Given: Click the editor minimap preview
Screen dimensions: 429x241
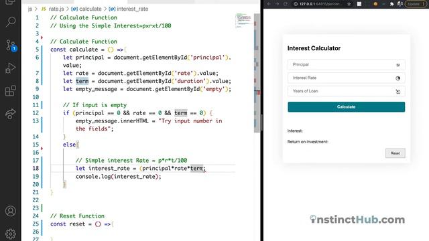Looking at the screenshot, I should coord(243,20).
